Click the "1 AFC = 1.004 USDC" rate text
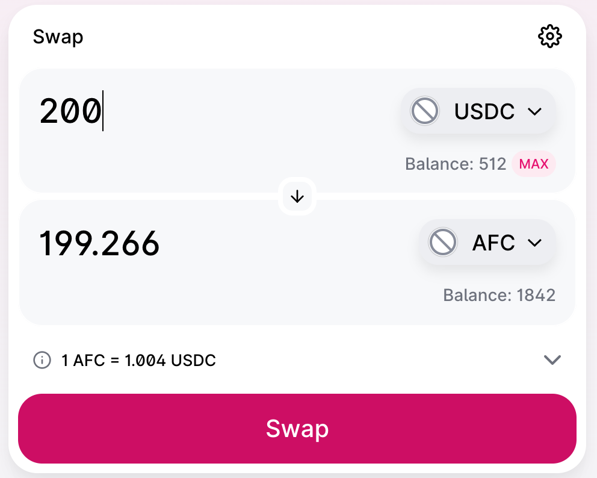The image size is (597, 478). coord(138,361)
